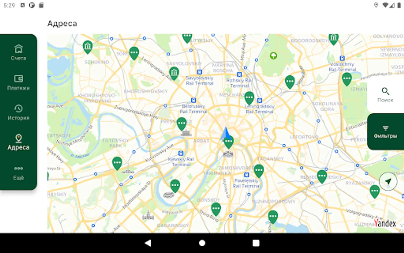Tap the Vostochny Rail Terminal station icon
This screenshot has width=404, height=253.
point(342,58)
